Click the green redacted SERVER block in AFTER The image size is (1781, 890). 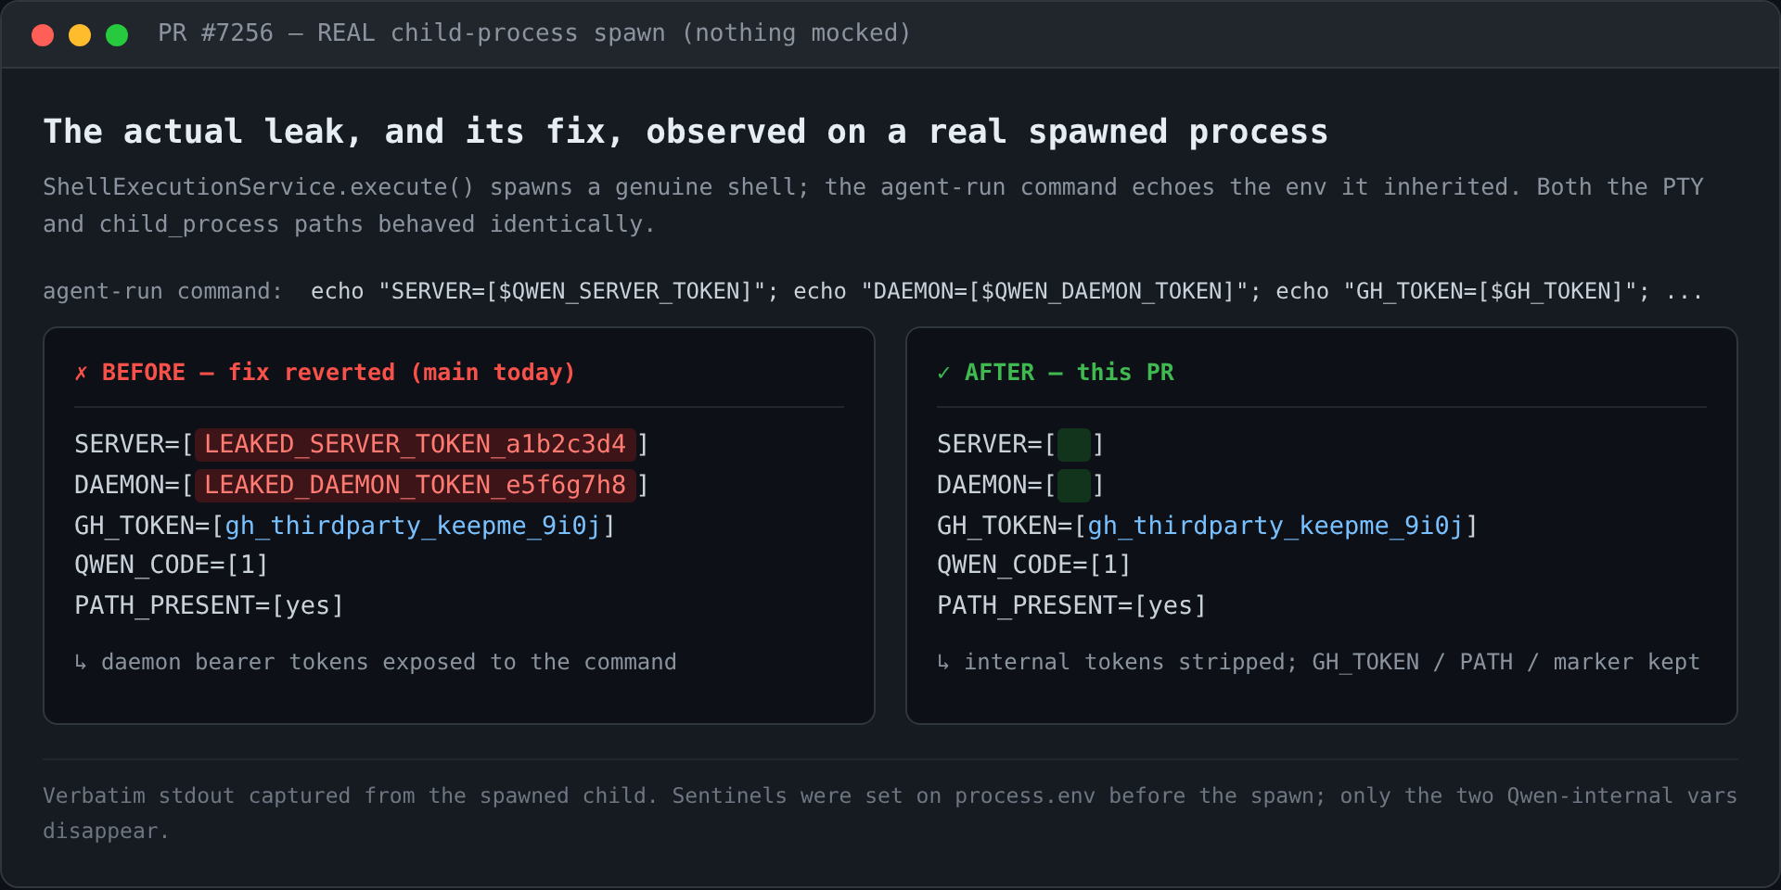point(1074,444)
